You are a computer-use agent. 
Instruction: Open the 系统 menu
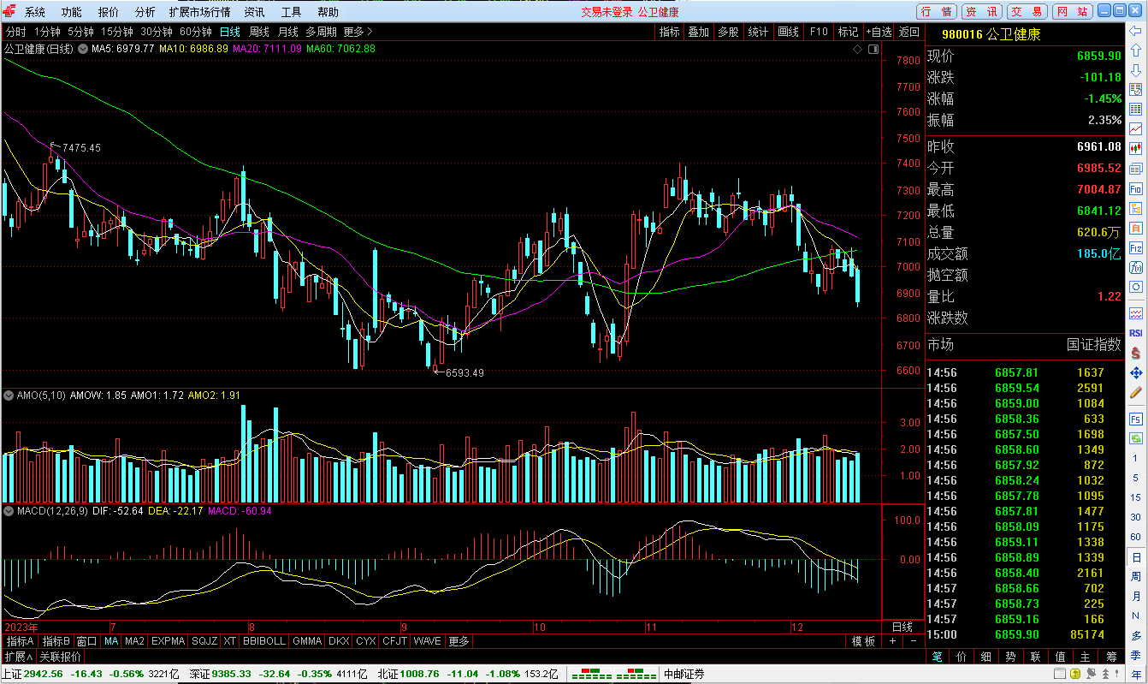35,12
